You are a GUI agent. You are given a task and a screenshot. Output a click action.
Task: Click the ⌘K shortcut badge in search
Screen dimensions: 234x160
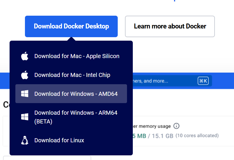pyautogui.click(x=203, y=81)
